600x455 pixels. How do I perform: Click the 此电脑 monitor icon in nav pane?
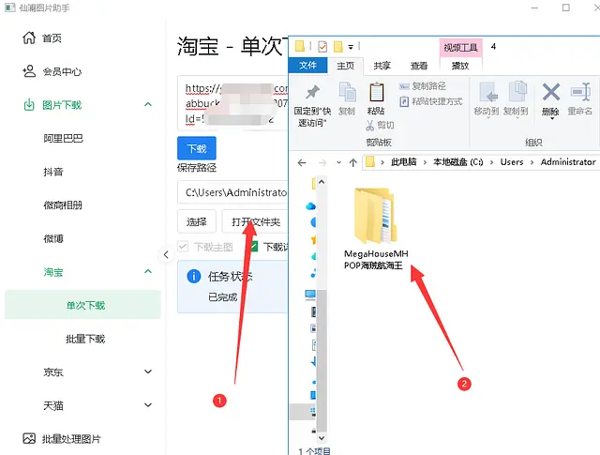click(310, 295)
